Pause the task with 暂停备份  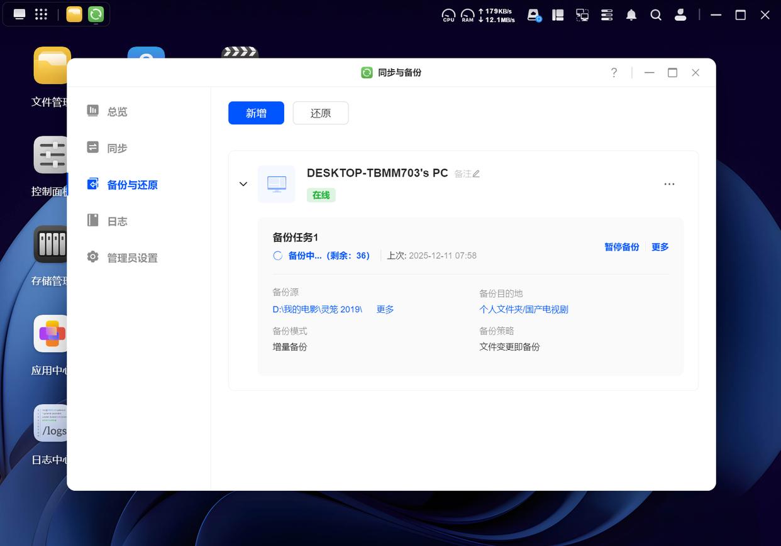coord(621,247)
